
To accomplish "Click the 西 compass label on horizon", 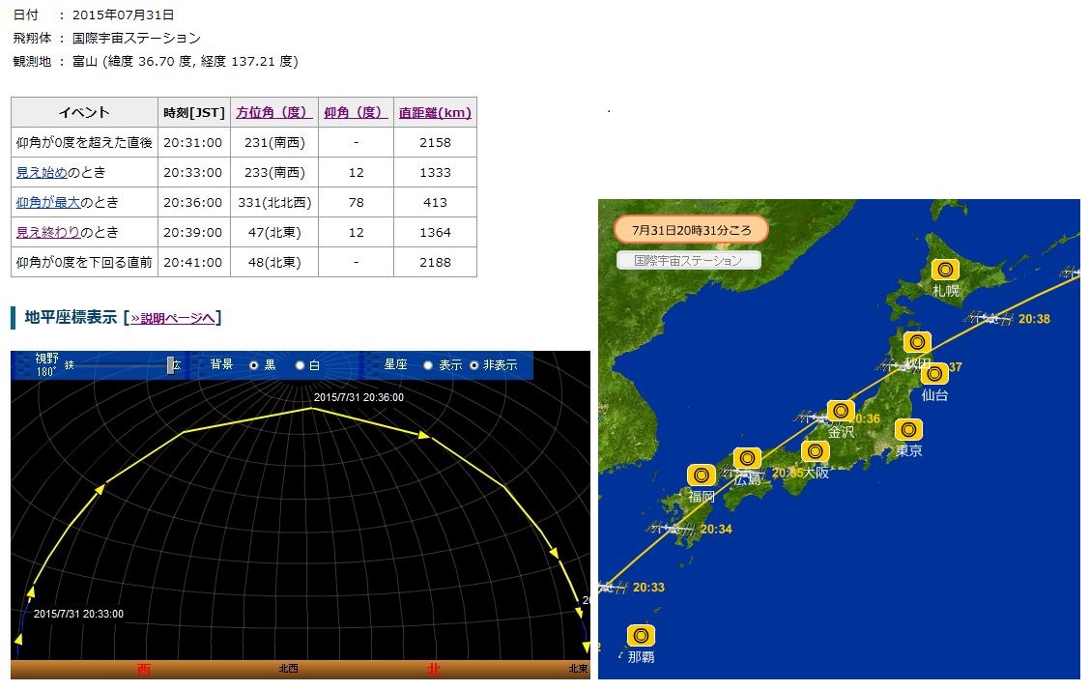I will pyautogui.click(x=143, y=669).
